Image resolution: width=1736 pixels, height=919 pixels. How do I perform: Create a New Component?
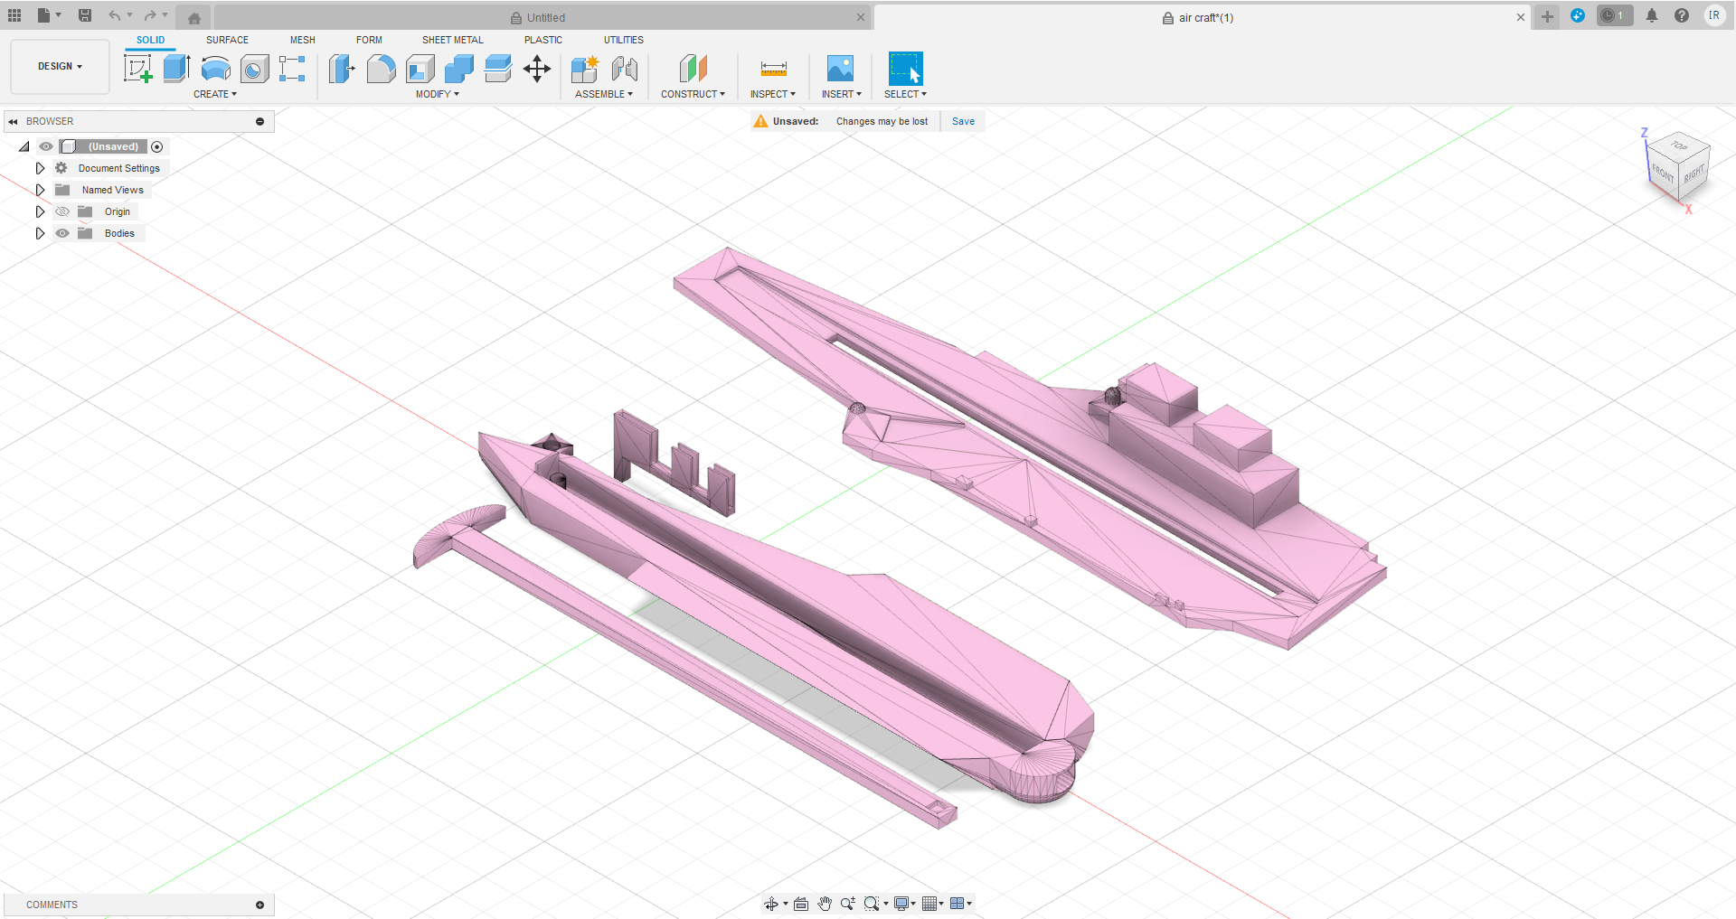585,69
